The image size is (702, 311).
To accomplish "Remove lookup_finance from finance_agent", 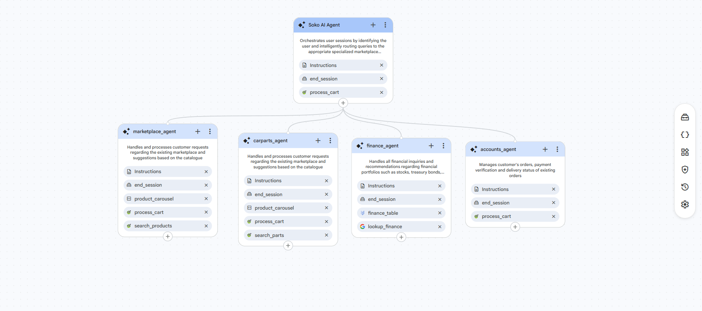I will point(440,227).
